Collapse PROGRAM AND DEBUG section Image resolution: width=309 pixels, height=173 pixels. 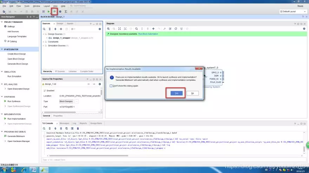[x=2, y=132]
